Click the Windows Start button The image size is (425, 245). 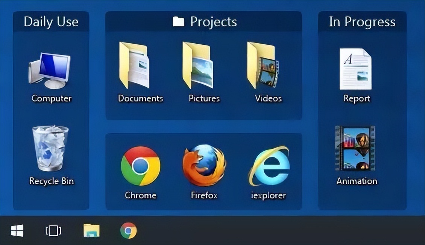point(17,231)
